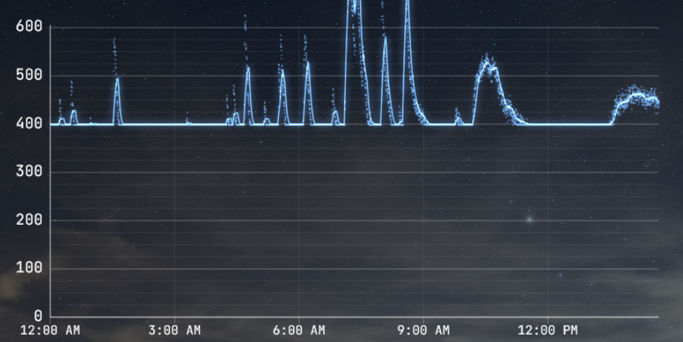Select the 400 y-axis value
Screen dimensions: 683x342
click(29, 124)
